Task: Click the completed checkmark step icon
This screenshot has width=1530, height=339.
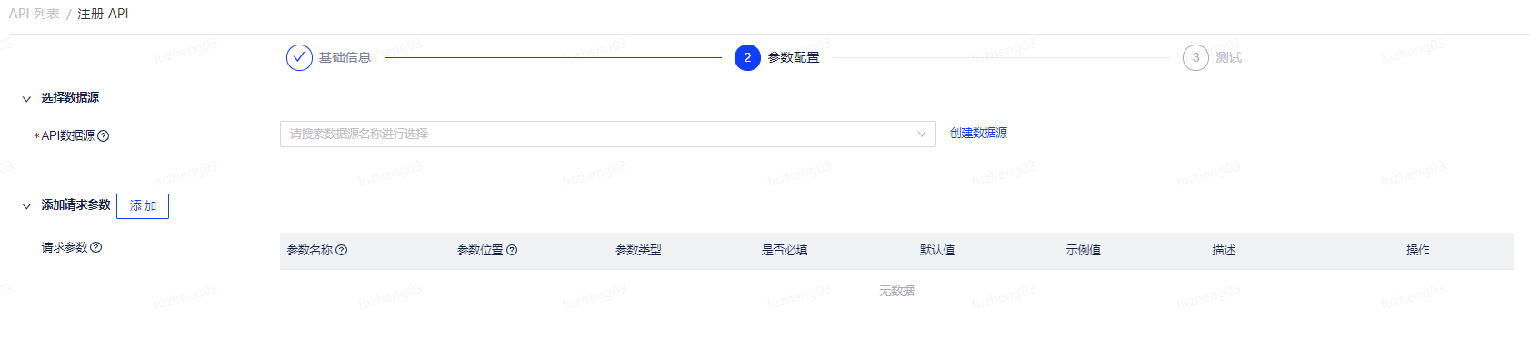Action: [299, 57]
